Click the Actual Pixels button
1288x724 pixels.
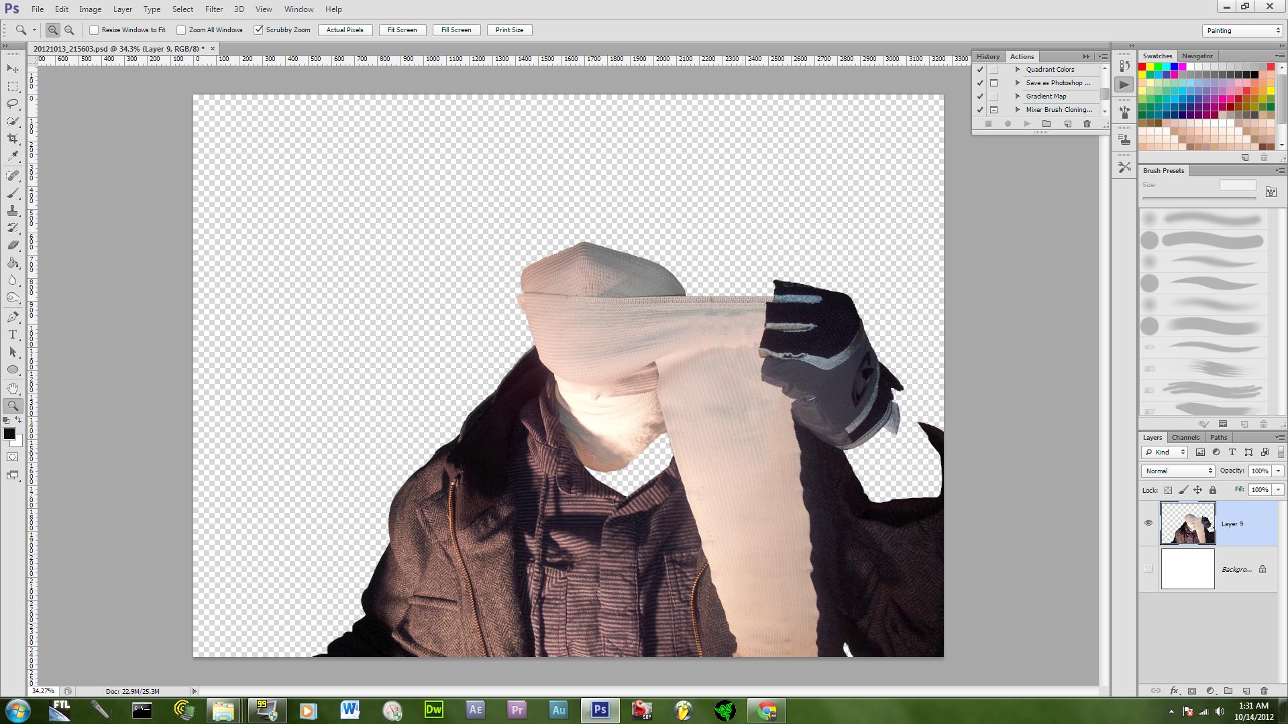pyautogui.click(x=345, y=30)
